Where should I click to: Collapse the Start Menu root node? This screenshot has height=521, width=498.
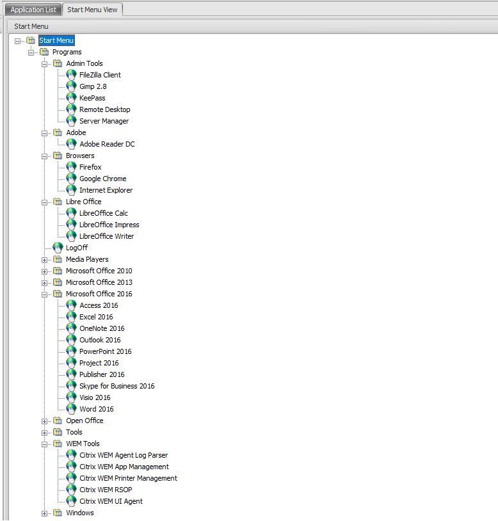pos(18,41)
